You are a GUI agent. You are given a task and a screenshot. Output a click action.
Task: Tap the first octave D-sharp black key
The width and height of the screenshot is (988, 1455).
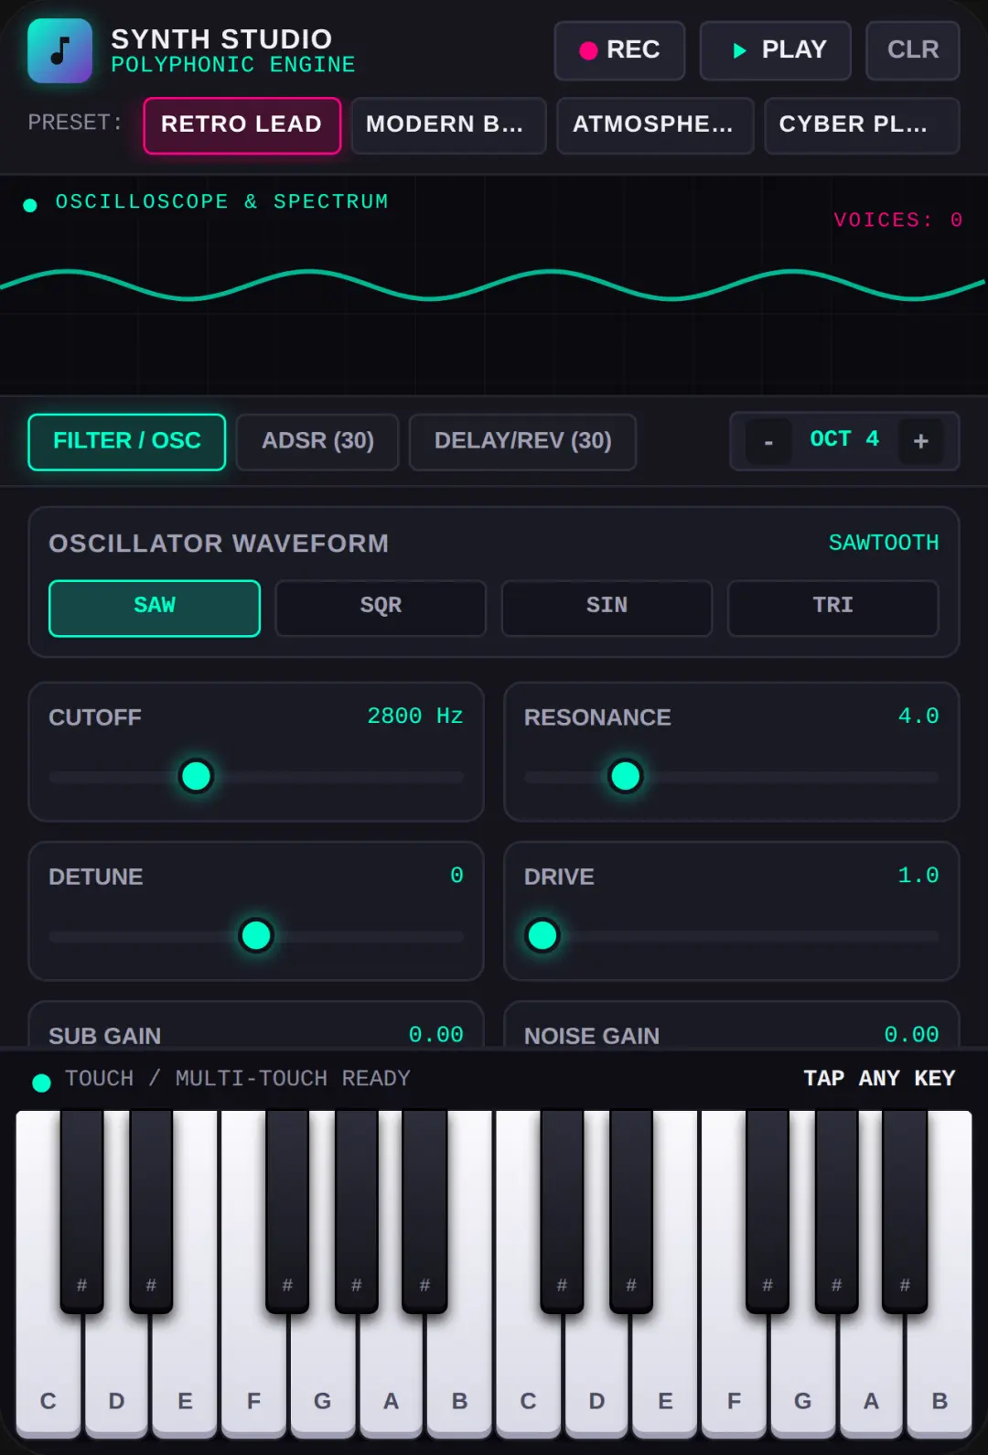(x=151, y=1212)
